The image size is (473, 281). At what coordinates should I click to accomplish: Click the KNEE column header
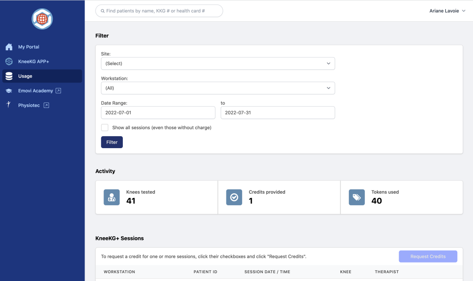346,272
